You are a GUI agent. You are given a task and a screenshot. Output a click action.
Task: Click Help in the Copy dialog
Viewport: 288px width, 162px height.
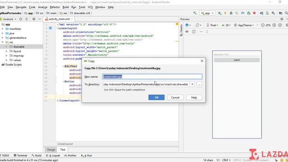coord(194,98)
